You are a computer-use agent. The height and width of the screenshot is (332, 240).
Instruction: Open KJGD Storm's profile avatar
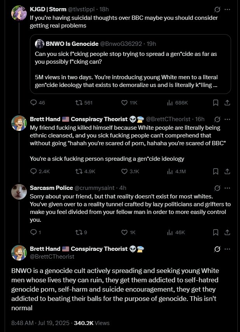[19, 13]
